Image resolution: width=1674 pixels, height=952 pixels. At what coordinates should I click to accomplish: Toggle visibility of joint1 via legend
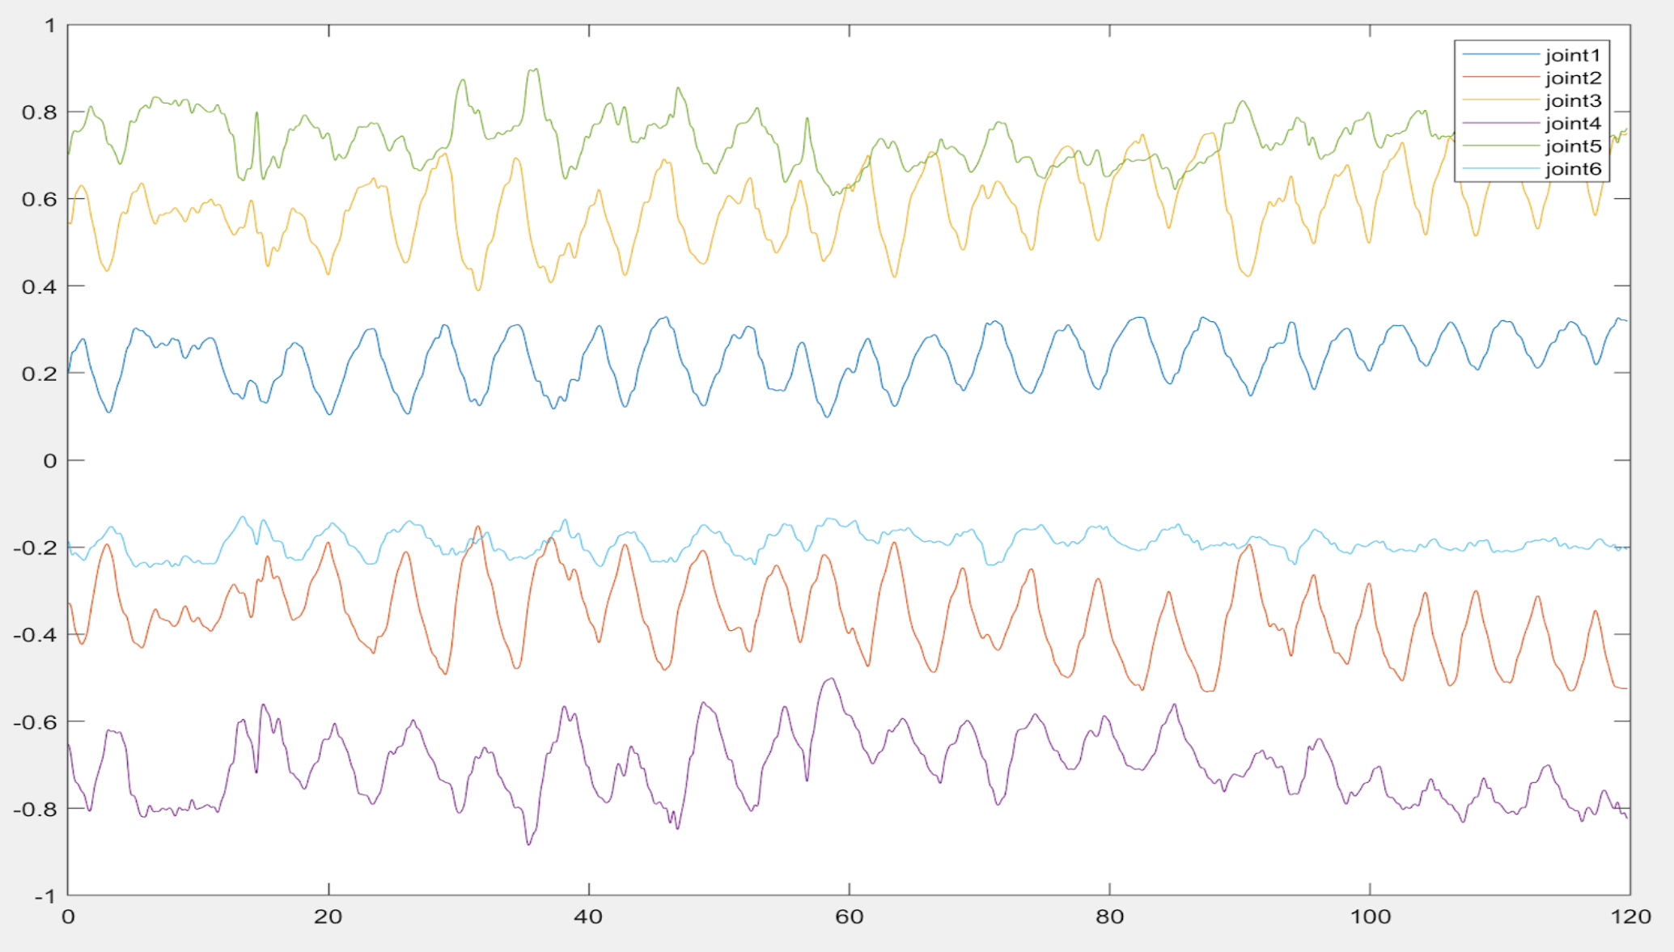pos(1572,53)
